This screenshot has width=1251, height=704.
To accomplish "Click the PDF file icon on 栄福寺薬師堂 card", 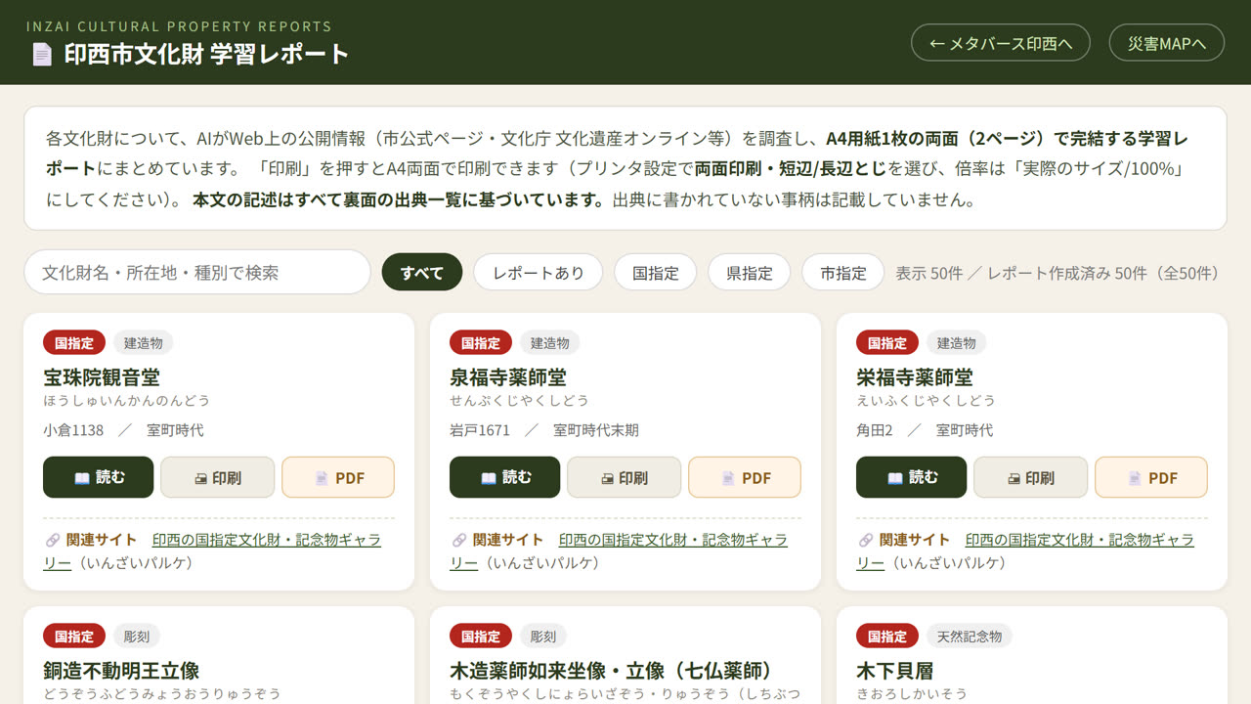I will pos(1135,478).
